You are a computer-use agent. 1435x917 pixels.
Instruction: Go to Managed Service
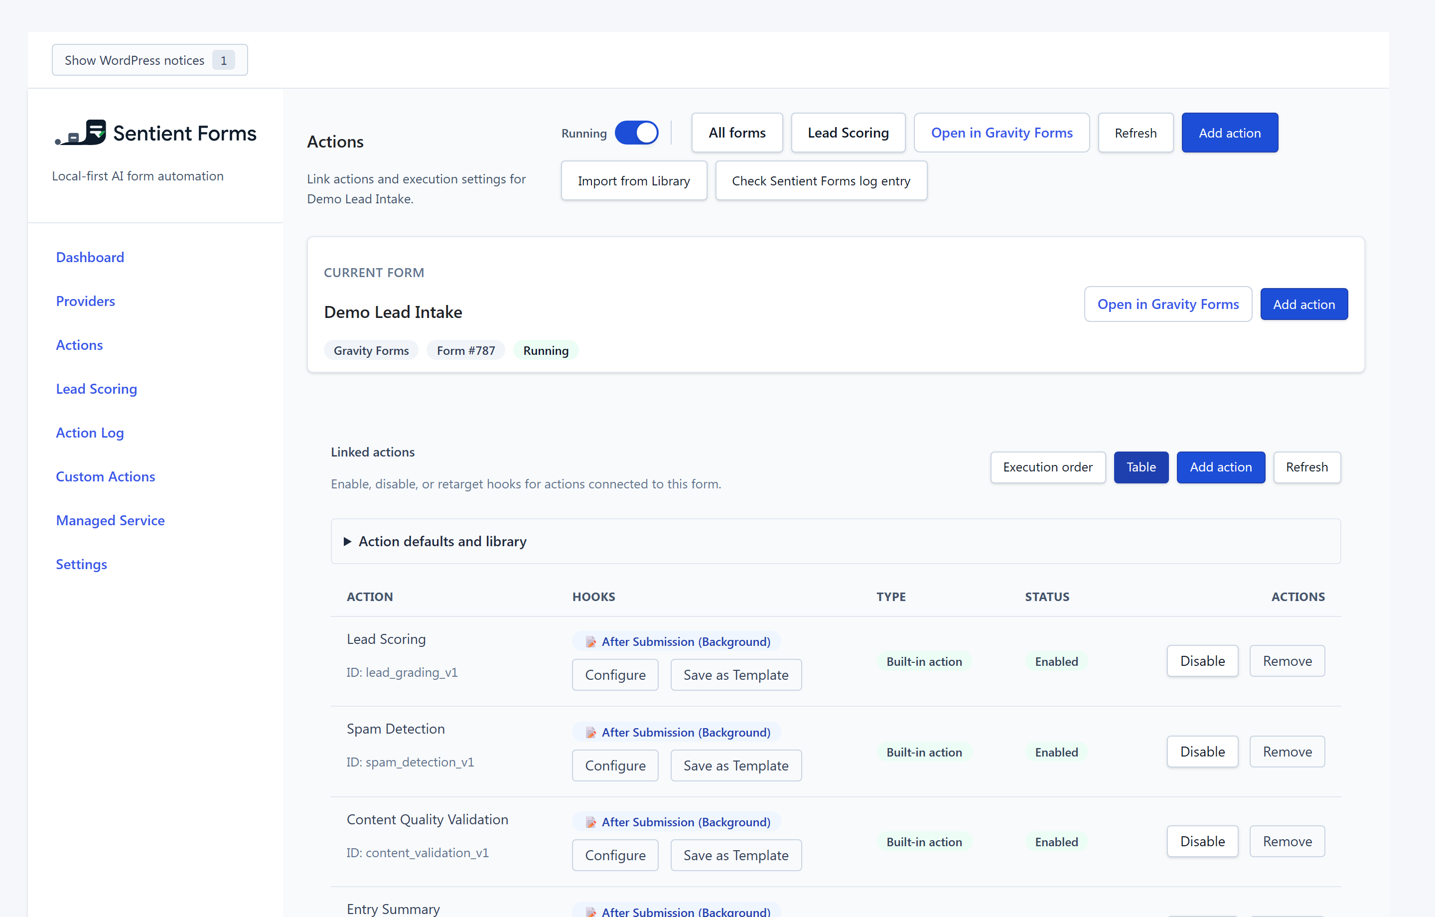pos(110,520)
